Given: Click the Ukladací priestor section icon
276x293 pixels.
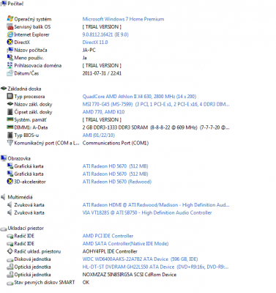Looking at the screenshot, I should (4, 229).
